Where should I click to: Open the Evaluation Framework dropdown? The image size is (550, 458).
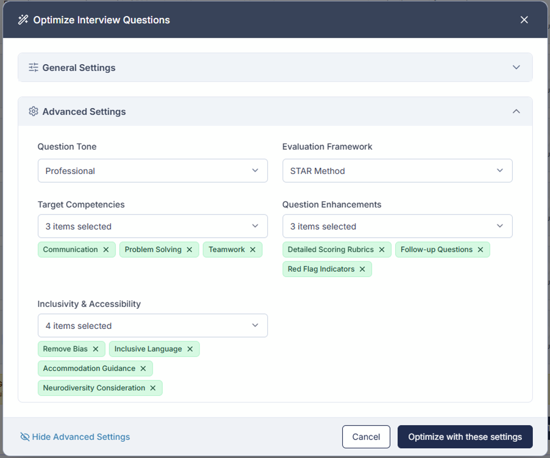(x=397, y=171)
